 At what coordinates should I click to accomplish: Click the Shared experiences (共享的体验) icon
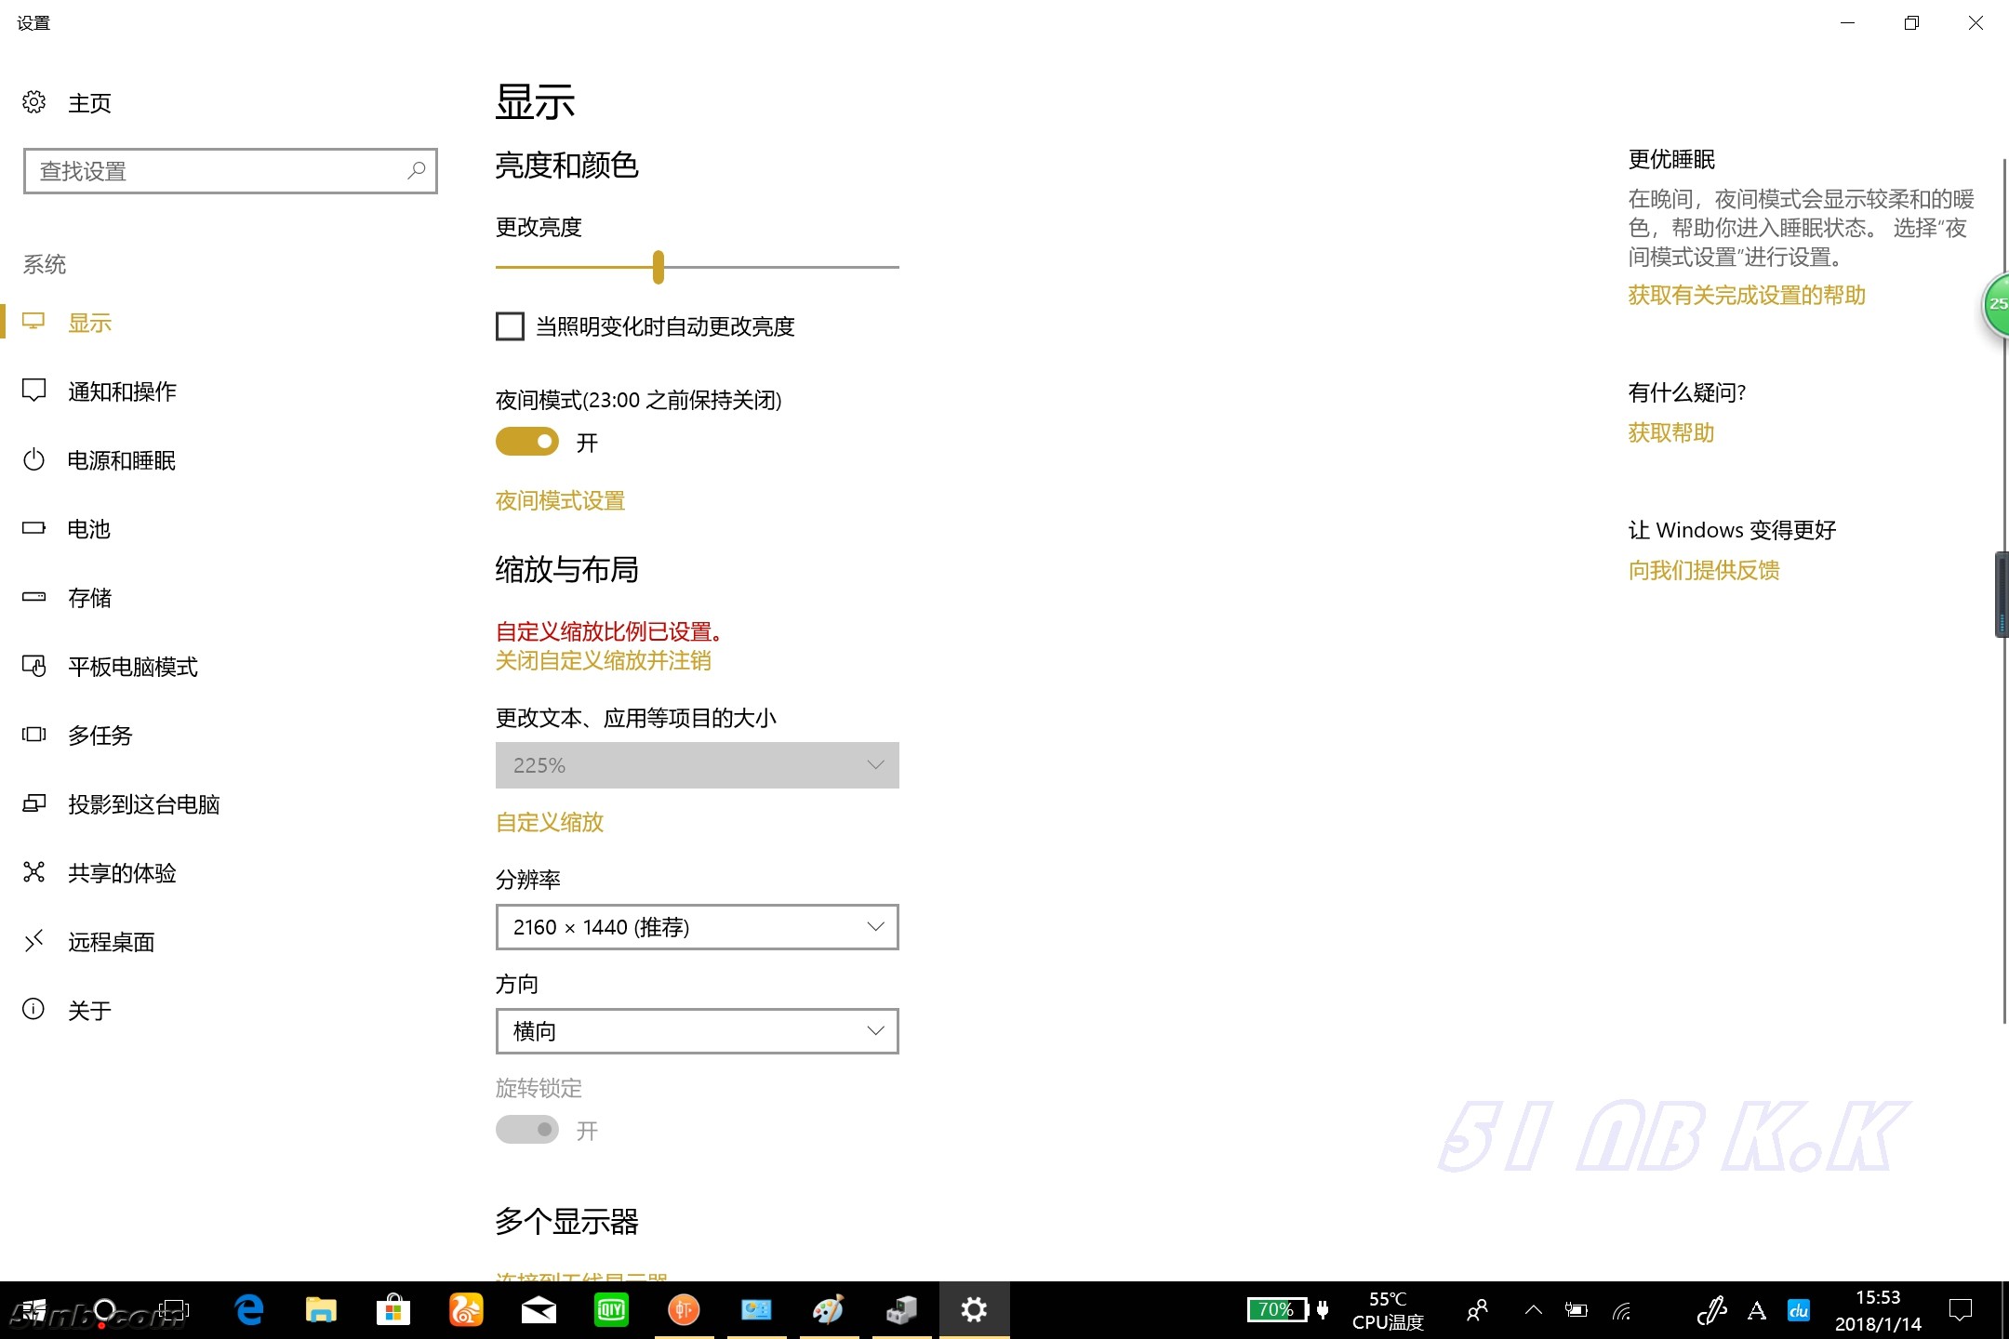coord(34,872)
